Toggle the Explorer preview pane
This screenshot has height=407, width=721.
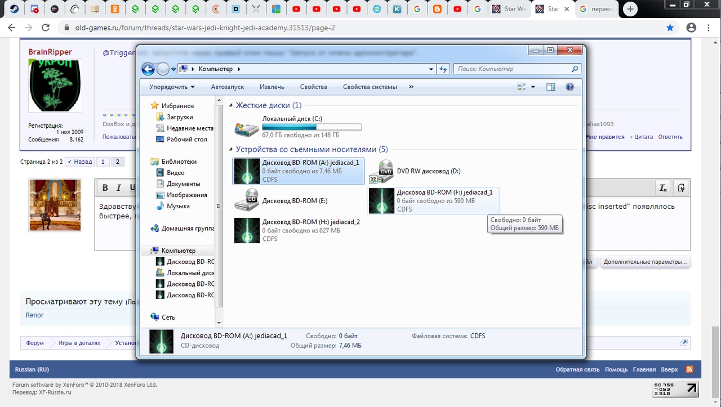(x=551, y=87)
